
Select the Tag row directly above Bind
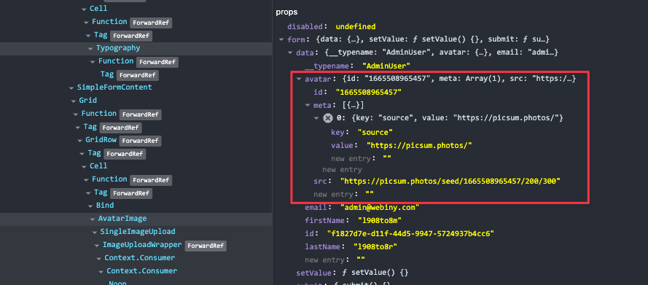coord(101,192)
